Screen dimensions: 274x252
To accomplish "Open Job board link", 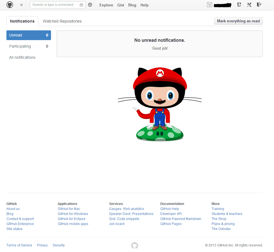I will 117,224.
